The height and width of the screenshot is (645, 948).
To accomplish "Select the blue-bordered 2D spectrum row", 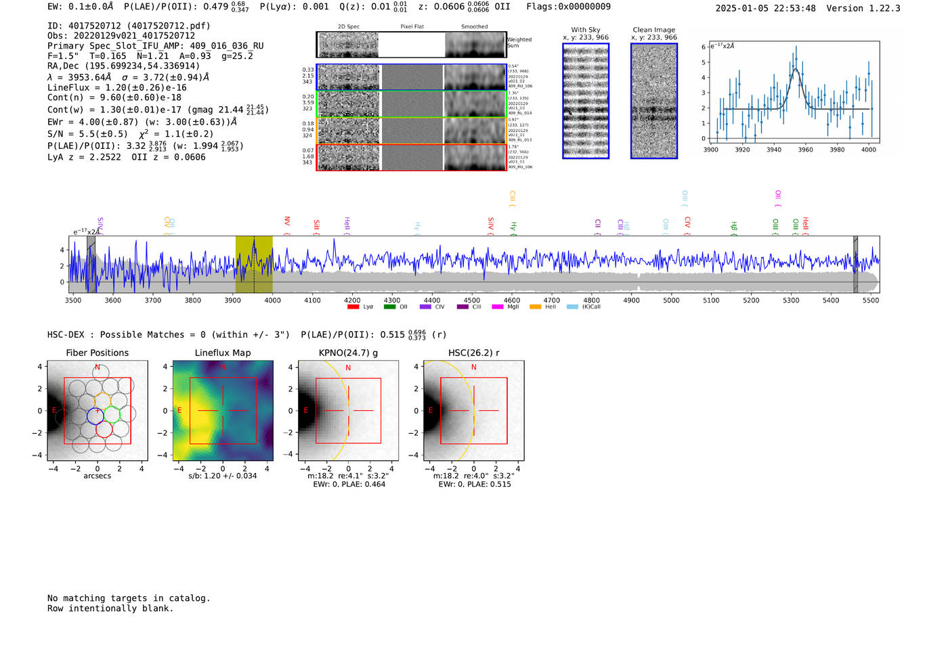I will click(411, 77).
